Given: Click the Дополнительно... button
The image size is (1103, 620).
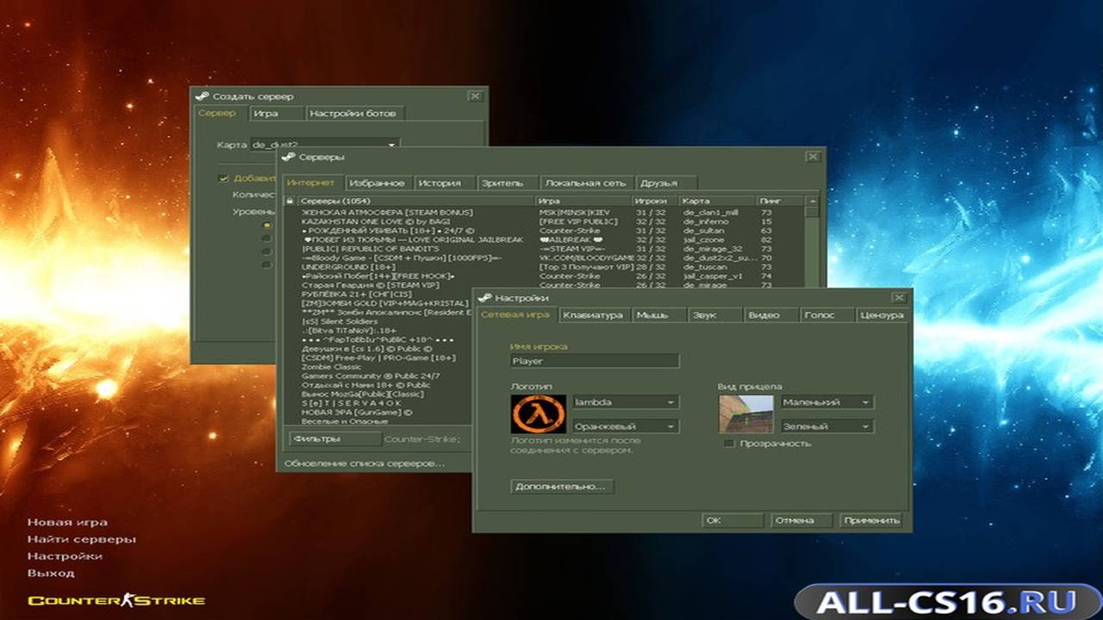Looking at the screenshot, I should point(562,487).
